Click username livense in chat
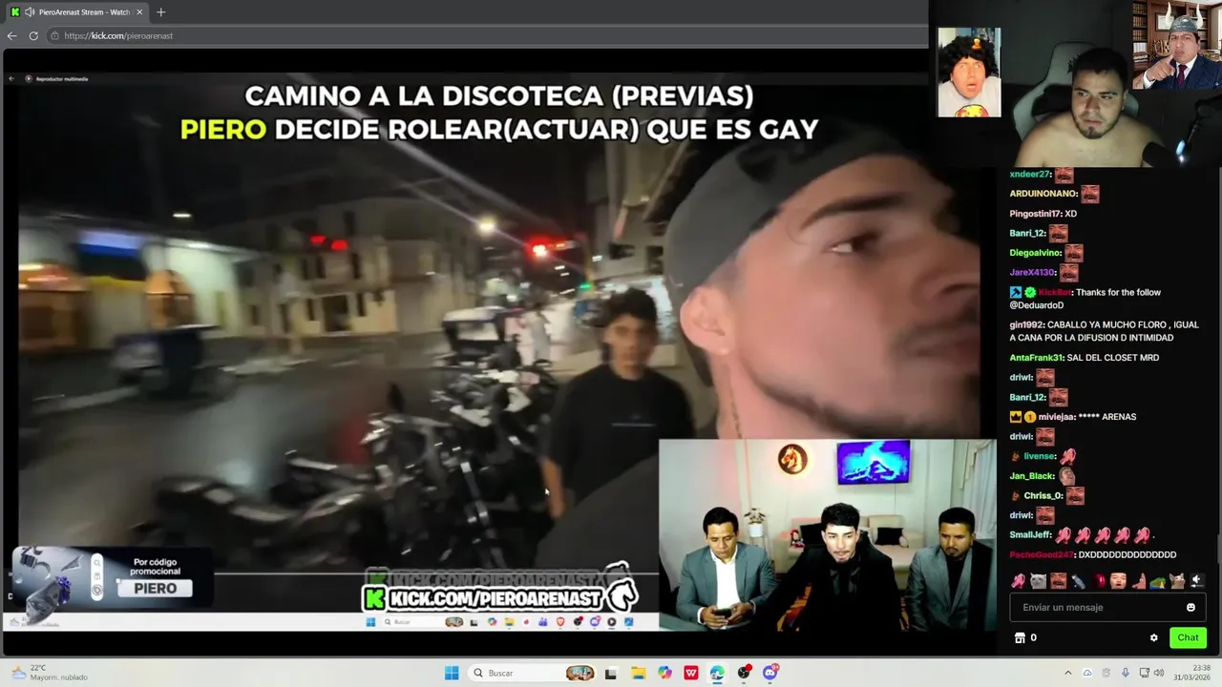This screenshot has width=1222, height=687. [1039, 456]
